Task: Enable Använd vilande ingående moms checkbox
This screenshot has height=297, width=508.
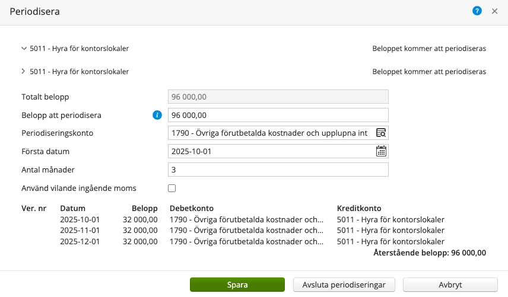Action: (172, 189)
